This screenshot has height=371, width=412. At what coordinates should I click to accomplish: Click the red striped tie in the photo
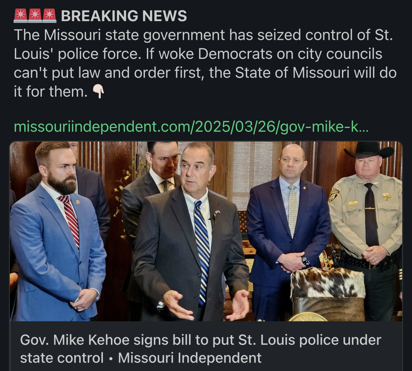[70, 221]
